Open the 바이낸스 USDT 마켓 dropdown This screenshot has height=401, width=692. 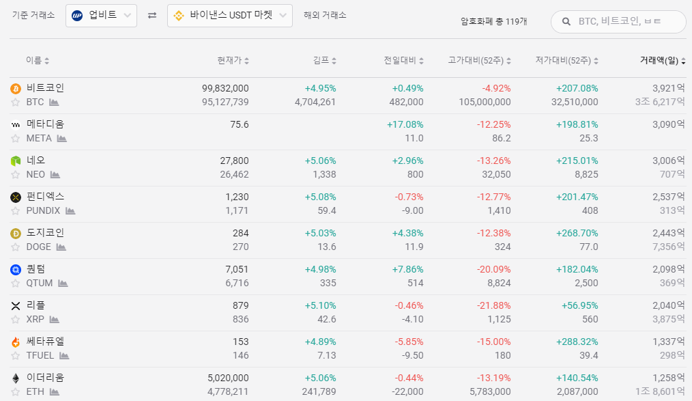pyautogui.click(x=229, y=16)
